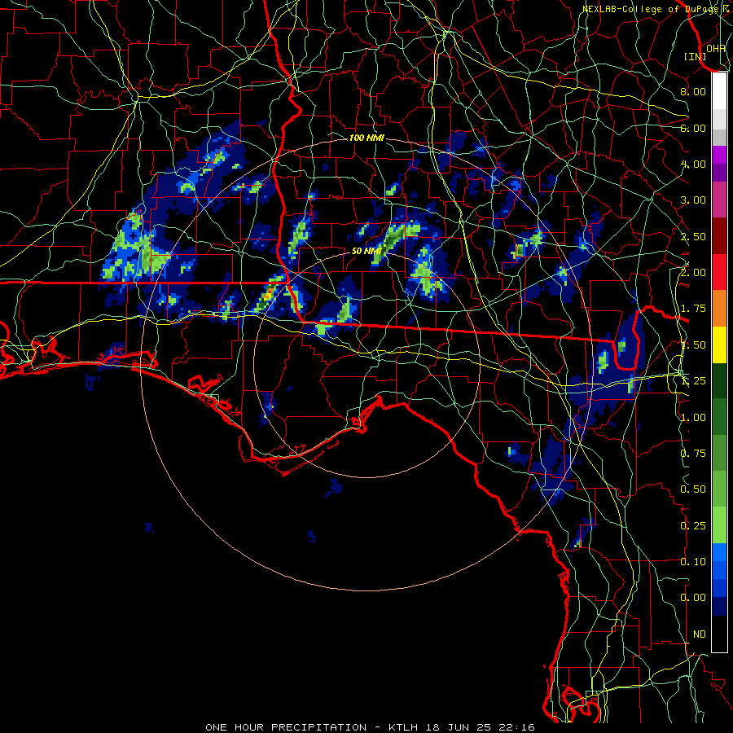Viewport: 733px width, 733px height.
Task: Select the light blue swatch near 0.10
Action: click(719, 552)
